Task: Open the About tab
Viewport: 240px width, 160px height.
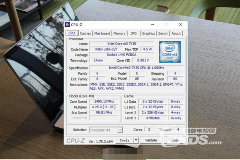Action: point(176,33)
